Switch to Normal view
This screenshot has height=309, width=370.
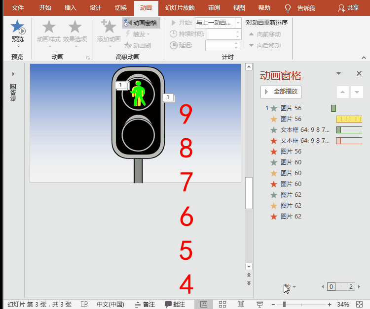click(204, 304)
